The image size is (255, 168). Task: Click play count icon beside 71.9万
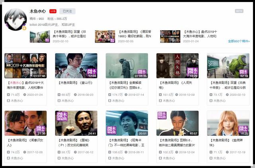coord(8,95)
